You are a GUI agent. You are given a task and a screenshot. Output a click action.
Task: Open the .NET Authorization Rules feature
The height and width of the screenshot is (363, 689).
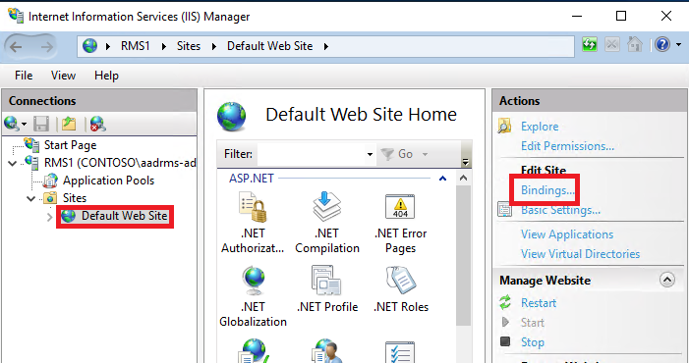(x=253, y=223)
